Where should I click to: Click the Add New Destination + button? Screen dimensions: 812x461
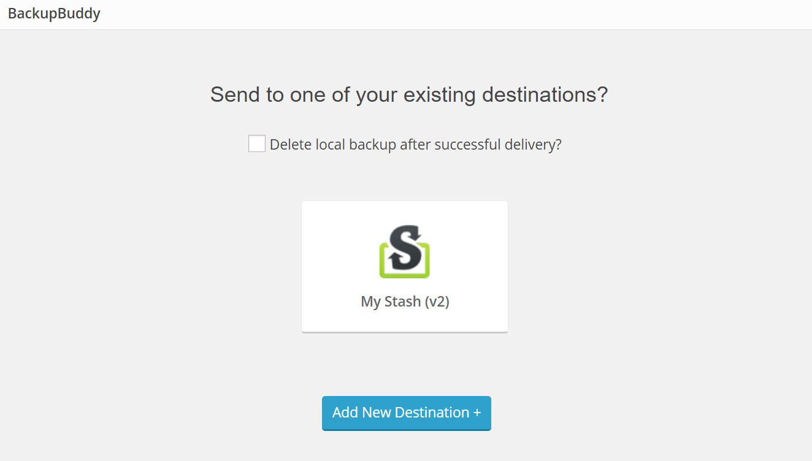tap(407, 413)
